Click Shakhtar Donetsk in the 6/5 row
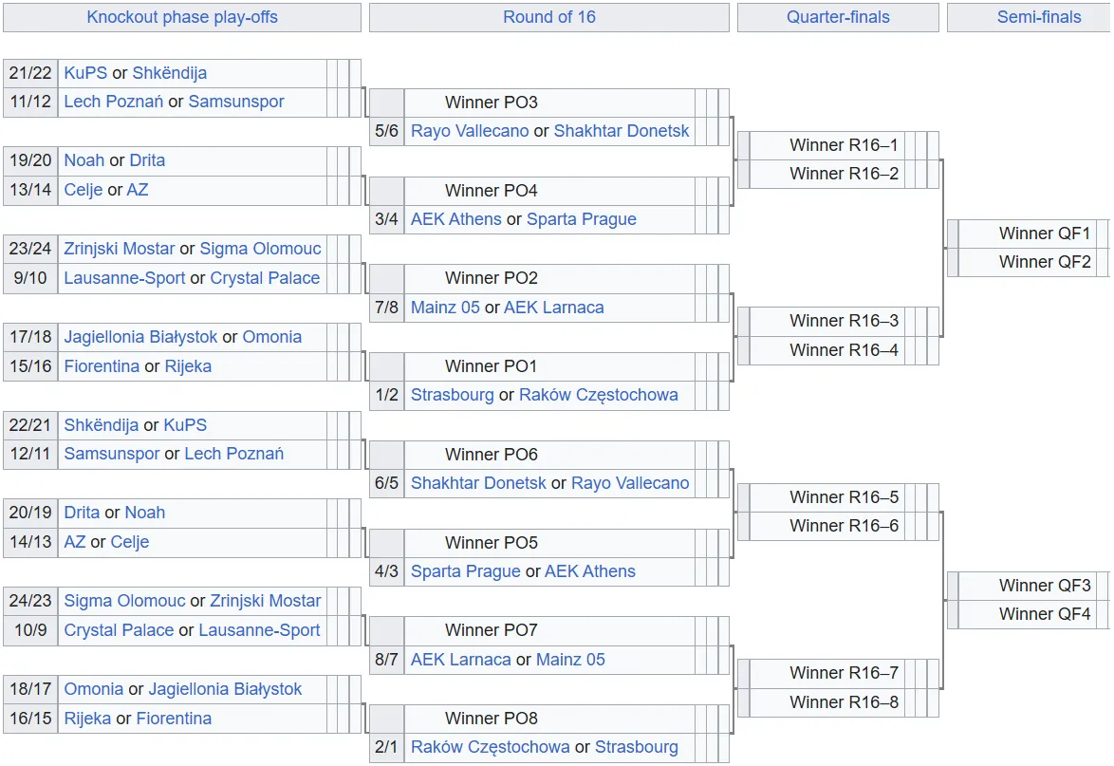 coord(478,483)
